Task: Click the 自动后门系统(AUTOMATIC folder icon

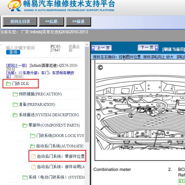Action: (x=33, y=146)
